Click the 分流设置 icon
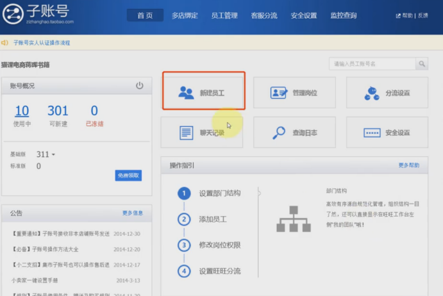 372,93
